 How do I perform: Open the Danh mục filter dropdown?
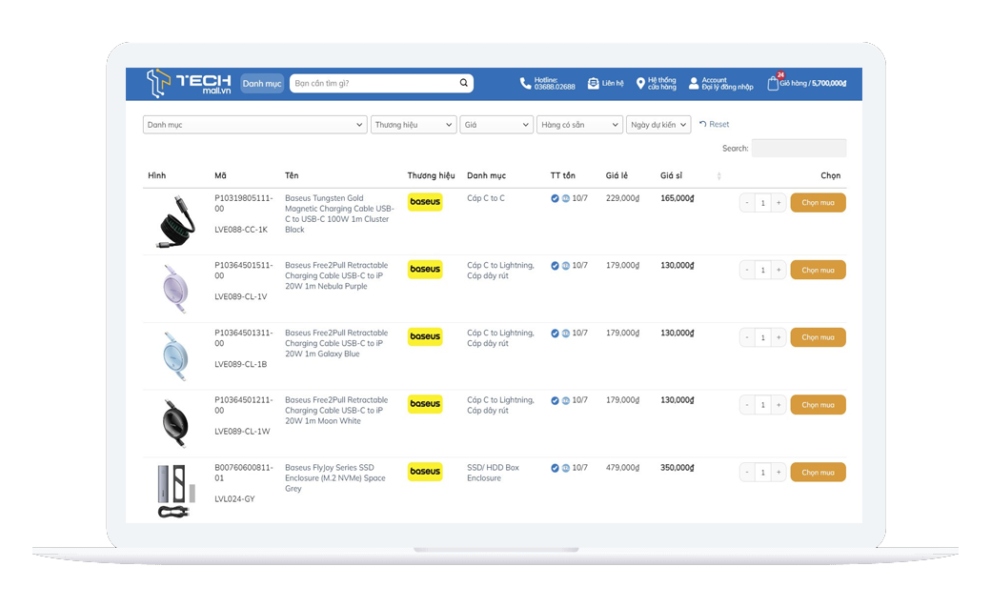coord(254,125)
